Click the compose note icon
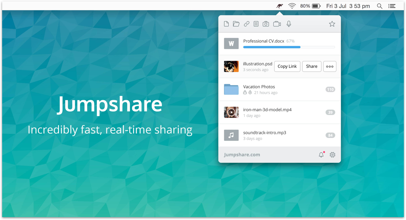Viewport: 406px width, 220px height. (x=256, y=24)
